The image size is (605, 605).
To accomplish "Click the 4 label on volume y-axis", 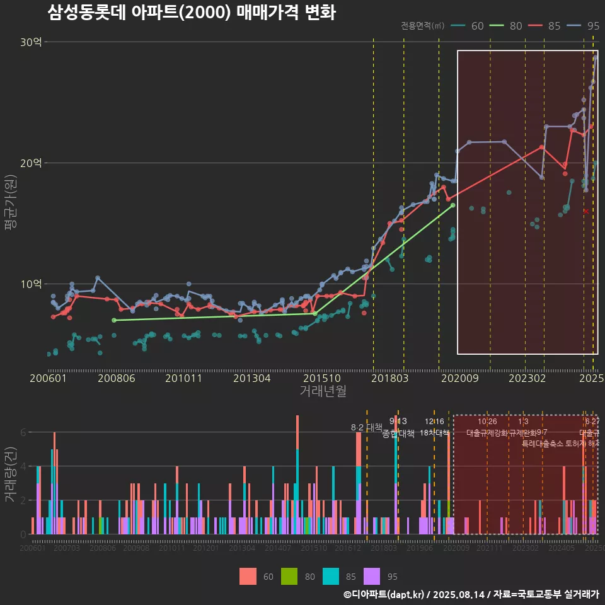I will (x=23, y=466).
